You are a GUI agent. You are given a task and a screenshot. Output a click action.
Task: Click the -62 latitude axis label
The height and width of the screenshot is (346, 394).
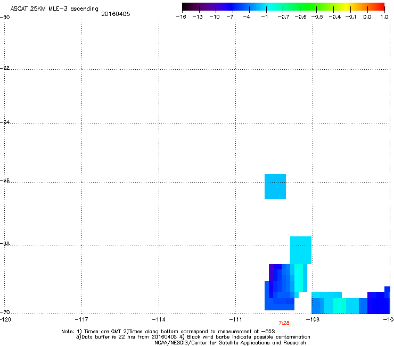pos(5,68)
